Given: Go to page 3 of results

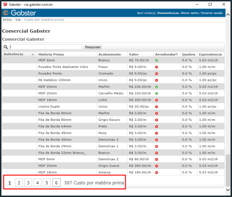Looking at the screenshot, I should pos(28,183).
